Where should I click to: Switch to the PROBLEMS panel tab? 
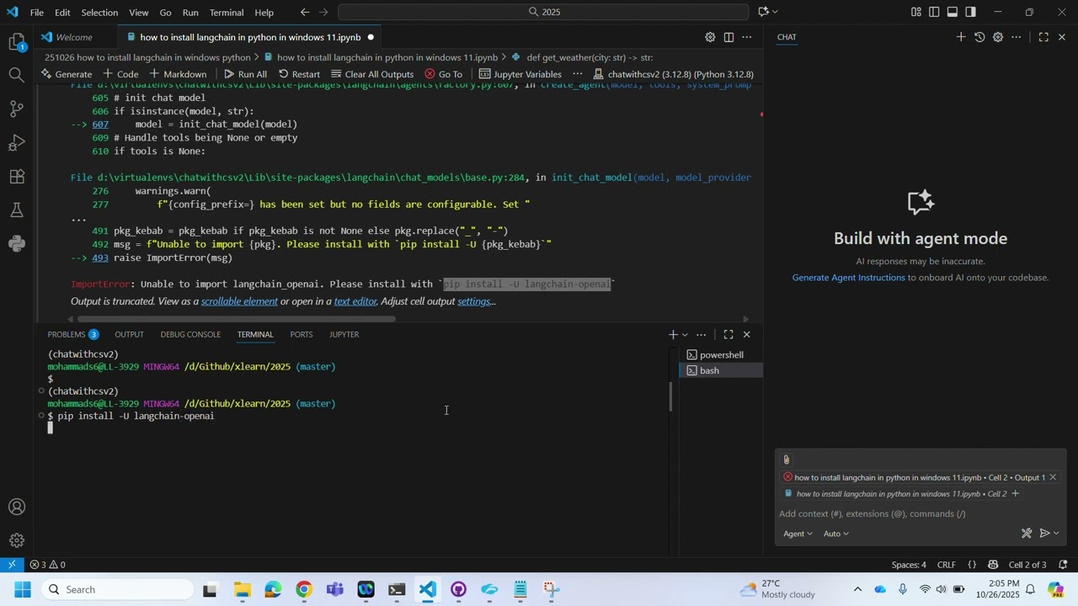click(x=73, y=334)
